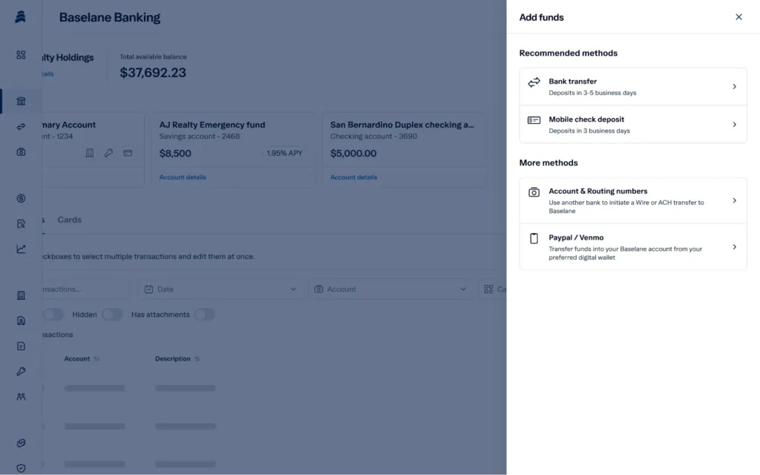Click the $8,500 savings balance
This screenshot has height=475, width=760.
click(175, 153)
